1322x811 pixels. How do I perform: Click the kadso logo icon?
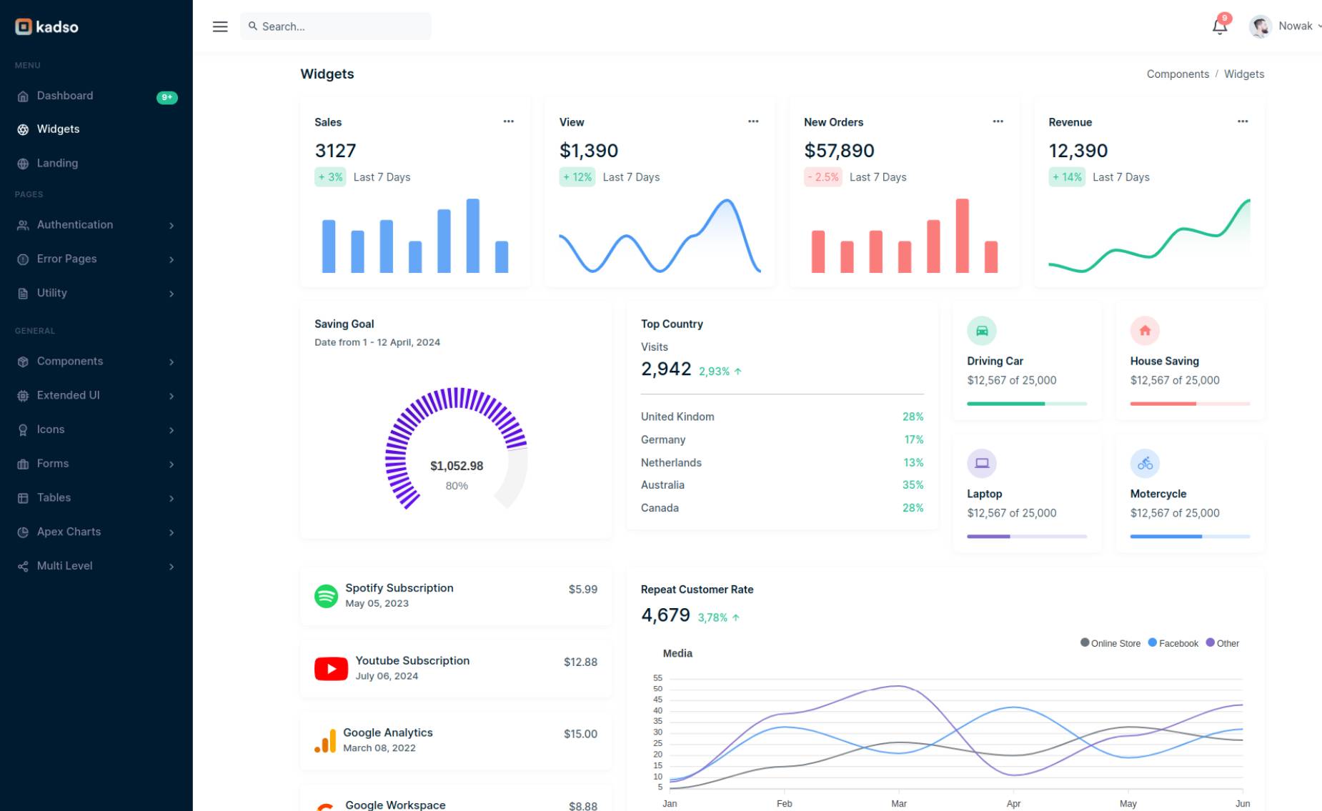(24, 26)
